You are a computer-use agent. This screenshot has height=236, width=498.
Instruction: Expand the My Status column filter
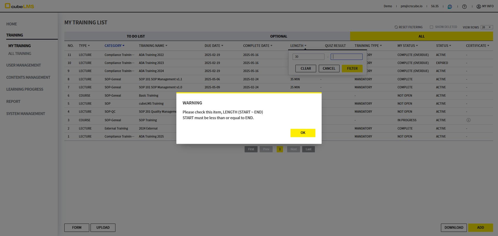[x=417, y=46]
